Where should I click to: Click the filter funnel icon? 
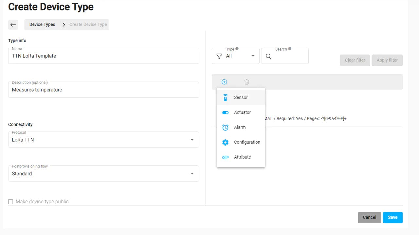pos(219,56)
